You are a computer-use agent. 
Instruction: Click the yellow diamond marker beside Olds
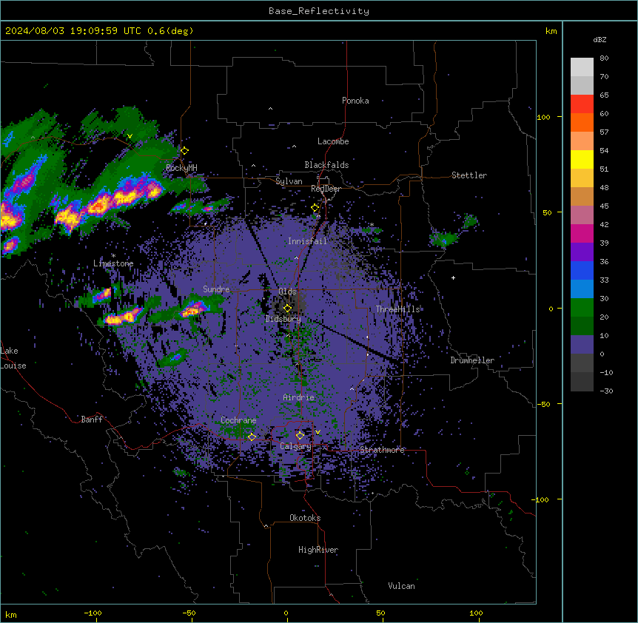tap(288, 309)
